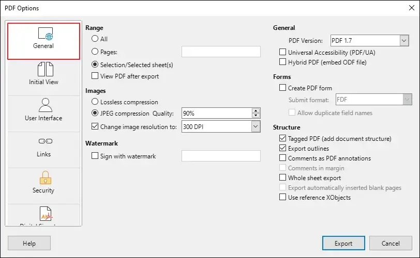Click the Export button

coord(343,244)
